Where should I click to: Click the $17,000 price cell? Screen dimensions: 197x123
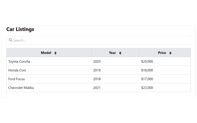pyautogui.click(x=165, y=79)
